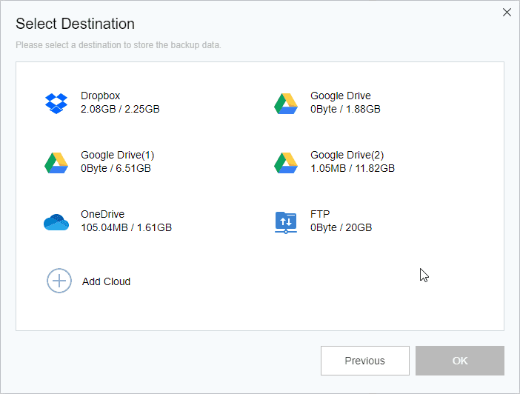Image resolution: width=520 pixels, height=394 pixels.
Task: Select the Dropbox logo icon
Action: [x=56, y=104]
